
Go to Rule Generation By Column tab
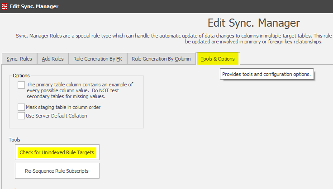(161, 59)
